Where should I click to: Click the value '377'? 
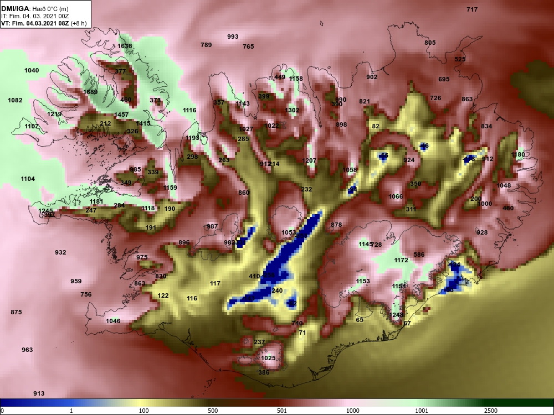(x=120, y=71)
